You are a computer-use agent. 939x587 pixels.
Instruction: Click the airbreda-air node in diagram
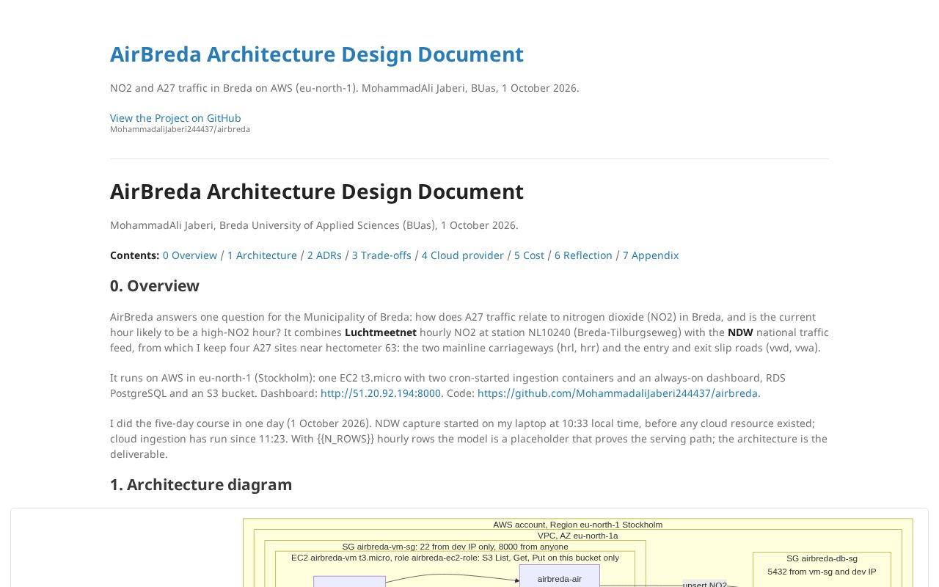[x=560, y=576]
